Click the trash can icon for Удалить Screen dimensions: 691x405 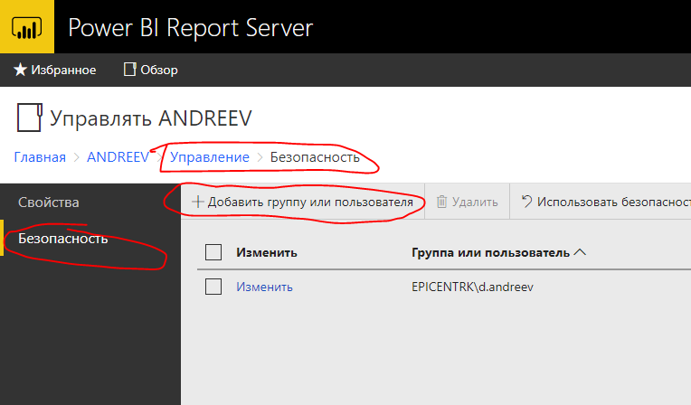click(441, 202)
